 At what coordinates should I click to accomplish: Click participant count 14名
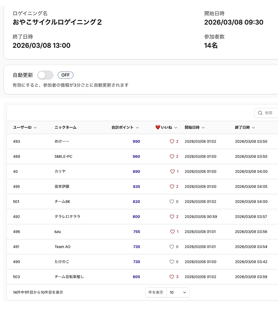click(211, 45)
